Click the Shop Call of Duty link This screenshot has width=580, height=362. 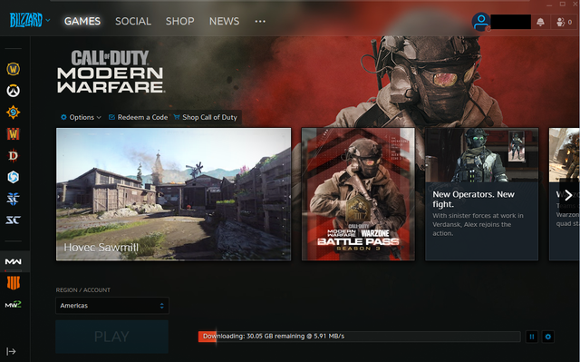[x=206, y=117]
